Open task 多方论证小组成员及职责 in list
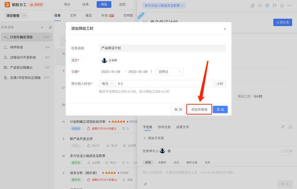Screen dimensions: 297x189 [x=88, y=156]
